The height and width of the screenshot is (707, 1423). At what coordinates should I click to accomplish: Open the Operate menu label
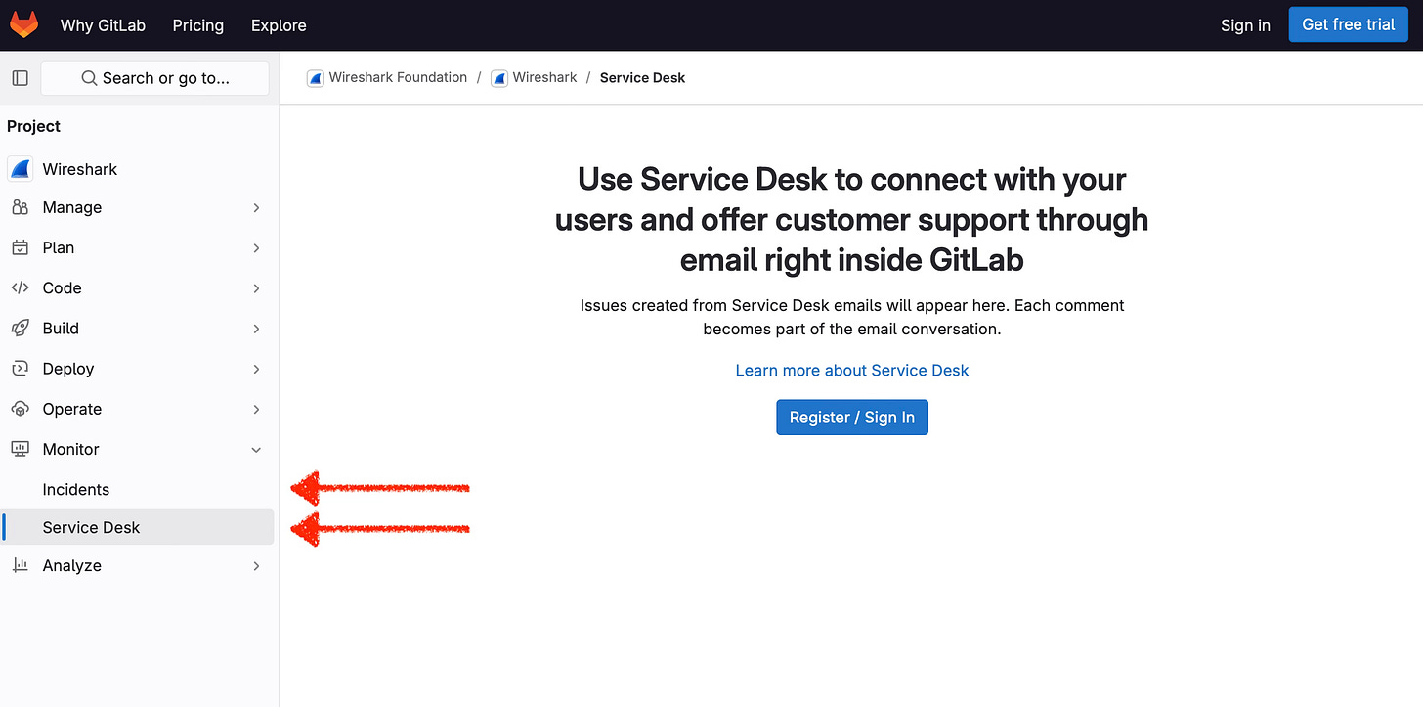[72, 409]
